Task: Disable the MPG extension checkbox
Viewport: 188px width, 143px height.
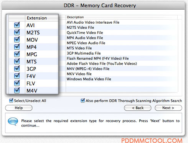Action: [17, 54]
